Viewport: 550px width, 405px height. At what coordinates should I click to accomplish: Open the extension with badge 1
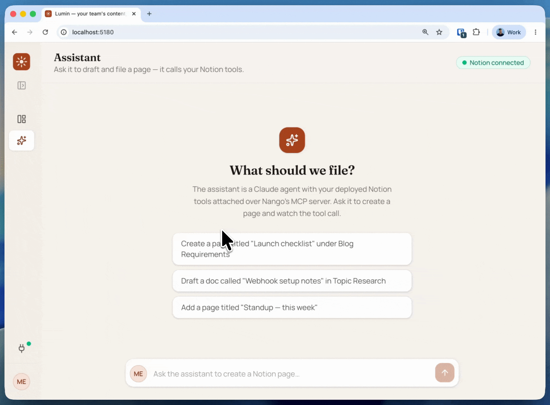(x=461, y=33)
